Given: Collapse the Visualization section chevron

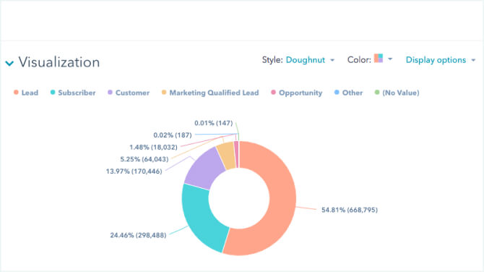Looking at the screenshot, I should (x=9, y=64).
